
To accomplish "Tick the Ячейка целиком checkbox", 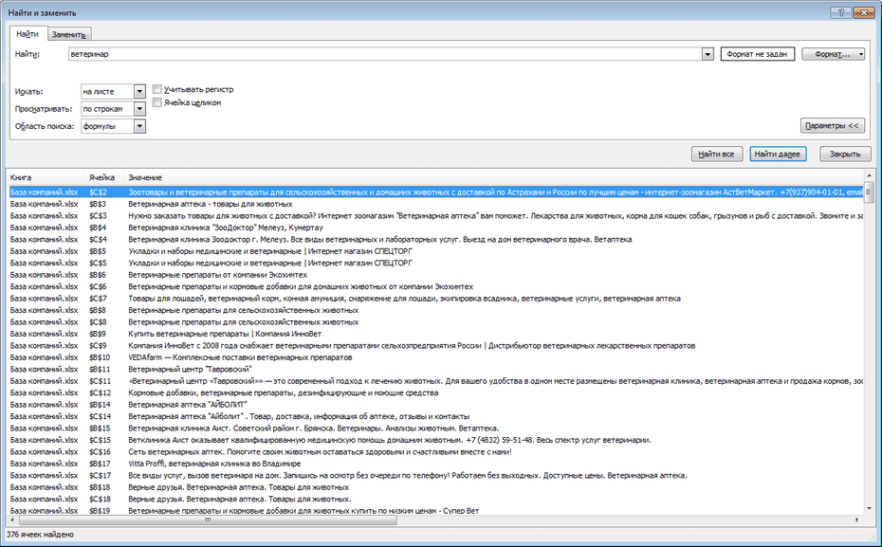I will [157, 102].
